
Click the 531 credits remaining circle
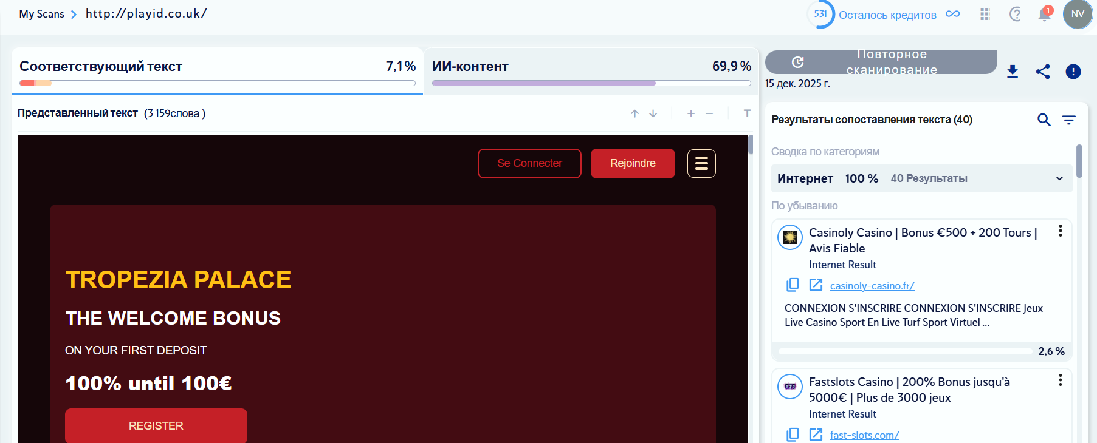click(820, 14)
